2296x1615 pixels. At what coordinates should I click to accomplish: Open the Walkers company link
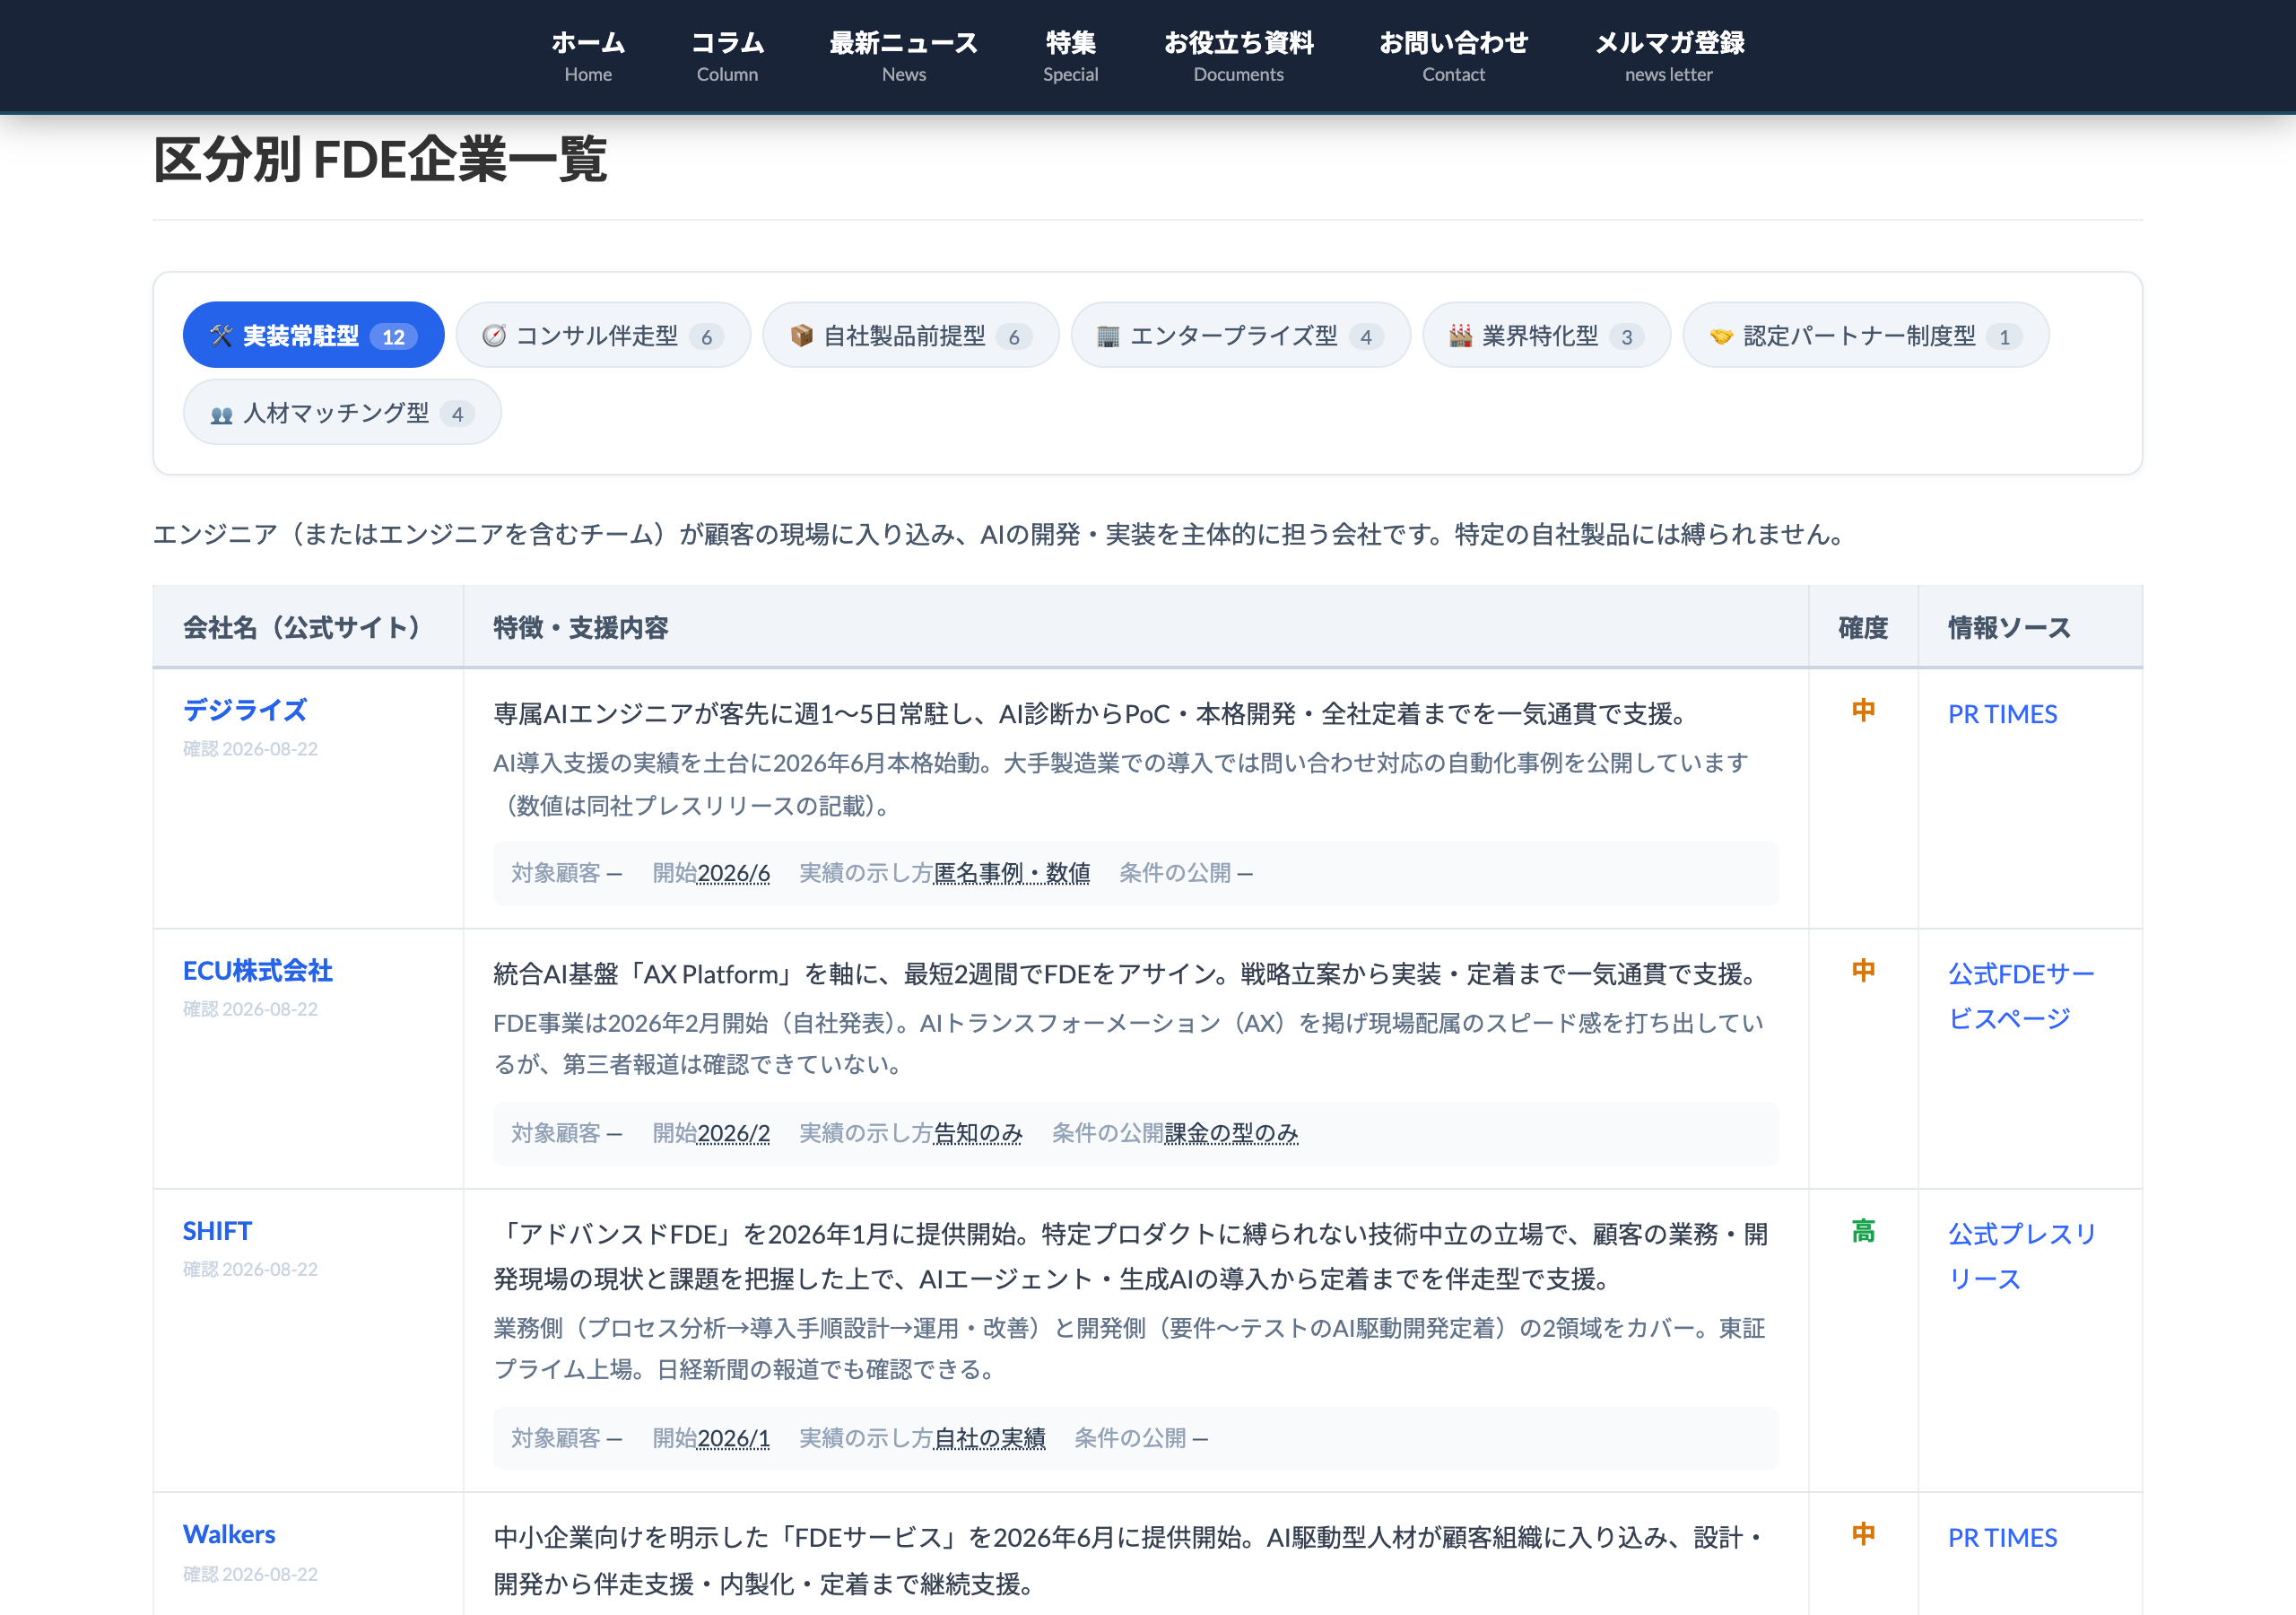pyautogui.click(x=229, y=1534)
